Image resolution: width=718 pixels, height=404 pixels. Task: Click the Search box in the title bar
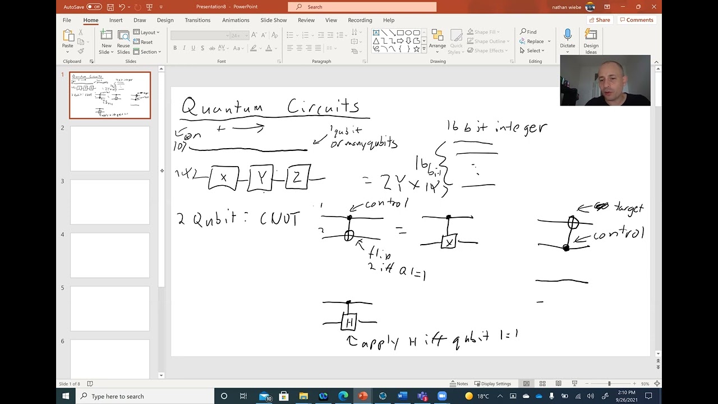point(362,7)
